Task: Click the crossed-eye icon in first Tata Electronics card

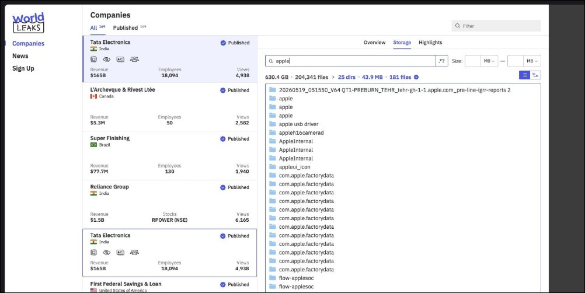Action: point(107,60)
